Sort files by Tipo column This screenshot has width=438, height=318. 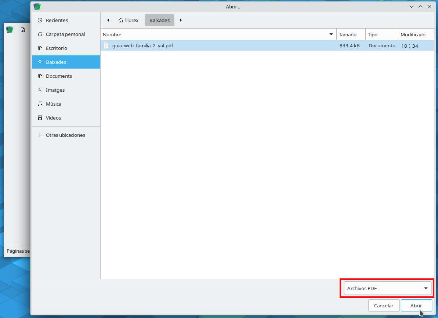coord(381,34)
